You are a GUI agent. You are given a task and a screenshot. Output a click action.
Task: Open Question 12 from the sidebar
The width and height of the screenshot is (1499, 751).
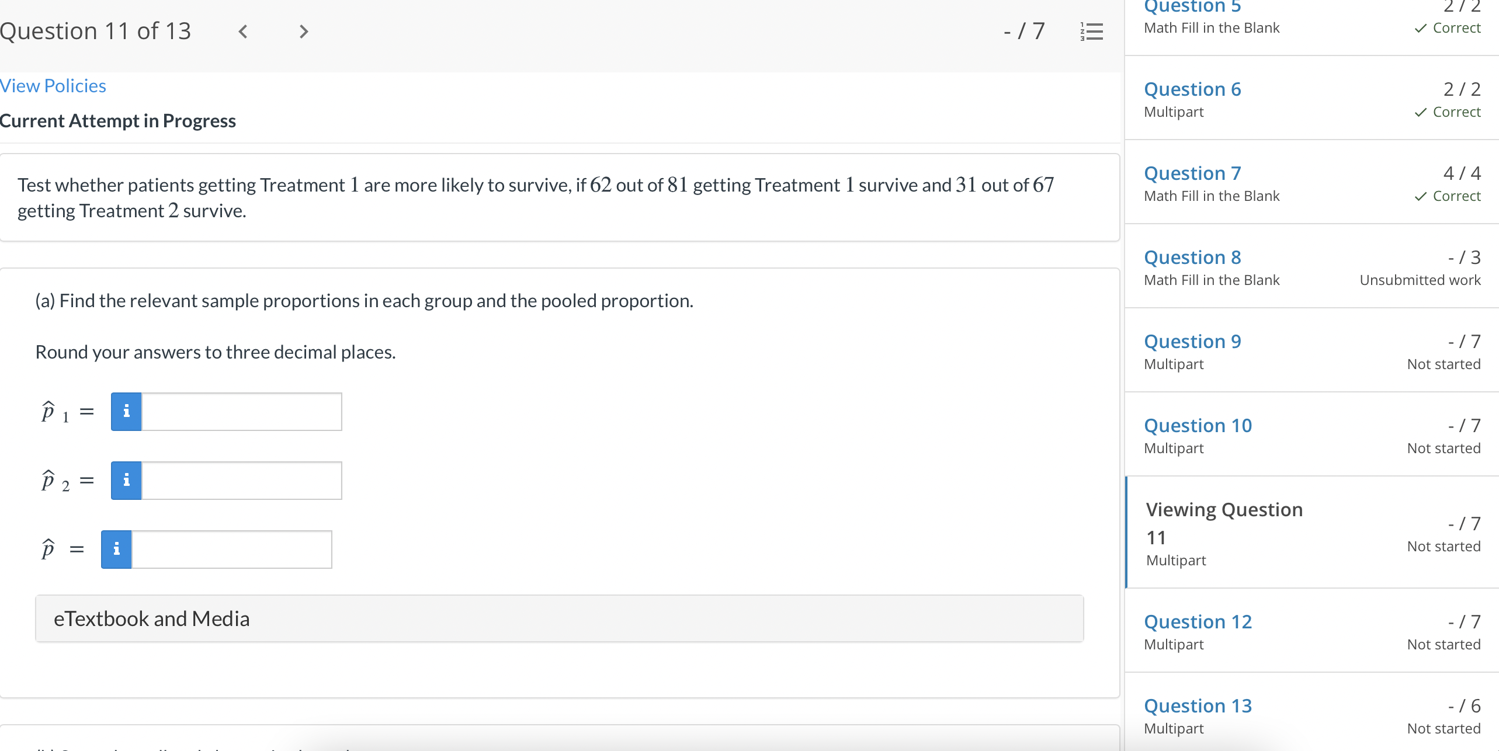1196,621
